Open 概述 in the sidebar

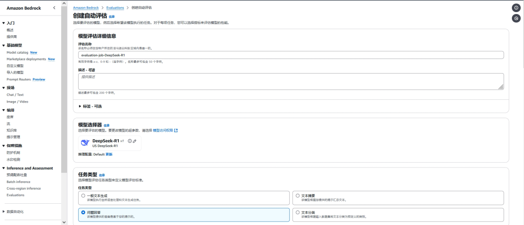coord(10,30)
